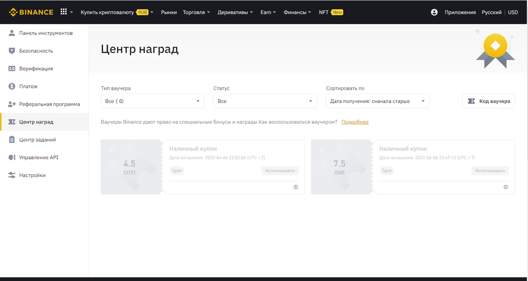Change language via Русский

[x=491, y=12]
